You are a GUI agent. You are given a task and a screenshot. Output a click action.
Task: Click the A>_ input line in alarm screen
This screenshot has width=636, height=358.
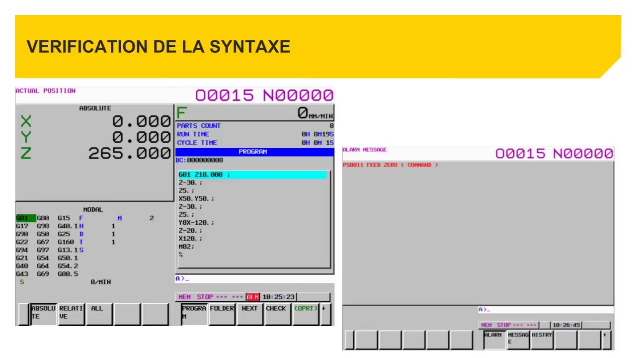coord(546,310)
